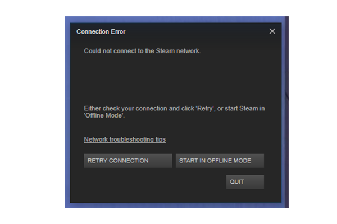The image size is (337, 224).
Task: Click the Connection Error title text
Action: click(x=101, y=31)
